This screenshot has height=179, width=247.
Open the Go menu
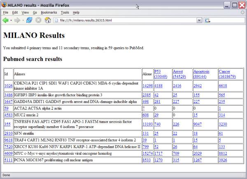pyautogui.click(x=35, y=12)
